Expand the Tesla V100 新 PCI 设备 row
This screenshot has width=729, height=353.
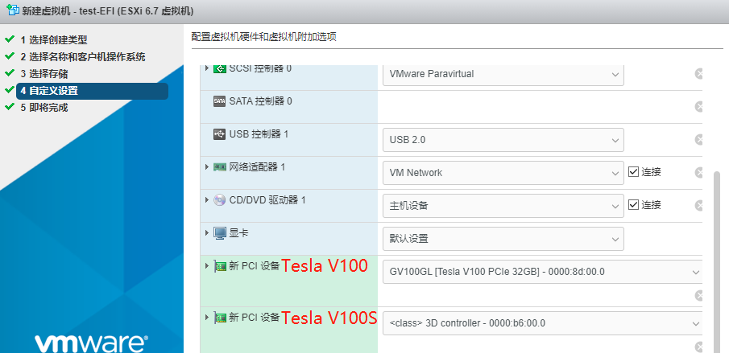207,266
